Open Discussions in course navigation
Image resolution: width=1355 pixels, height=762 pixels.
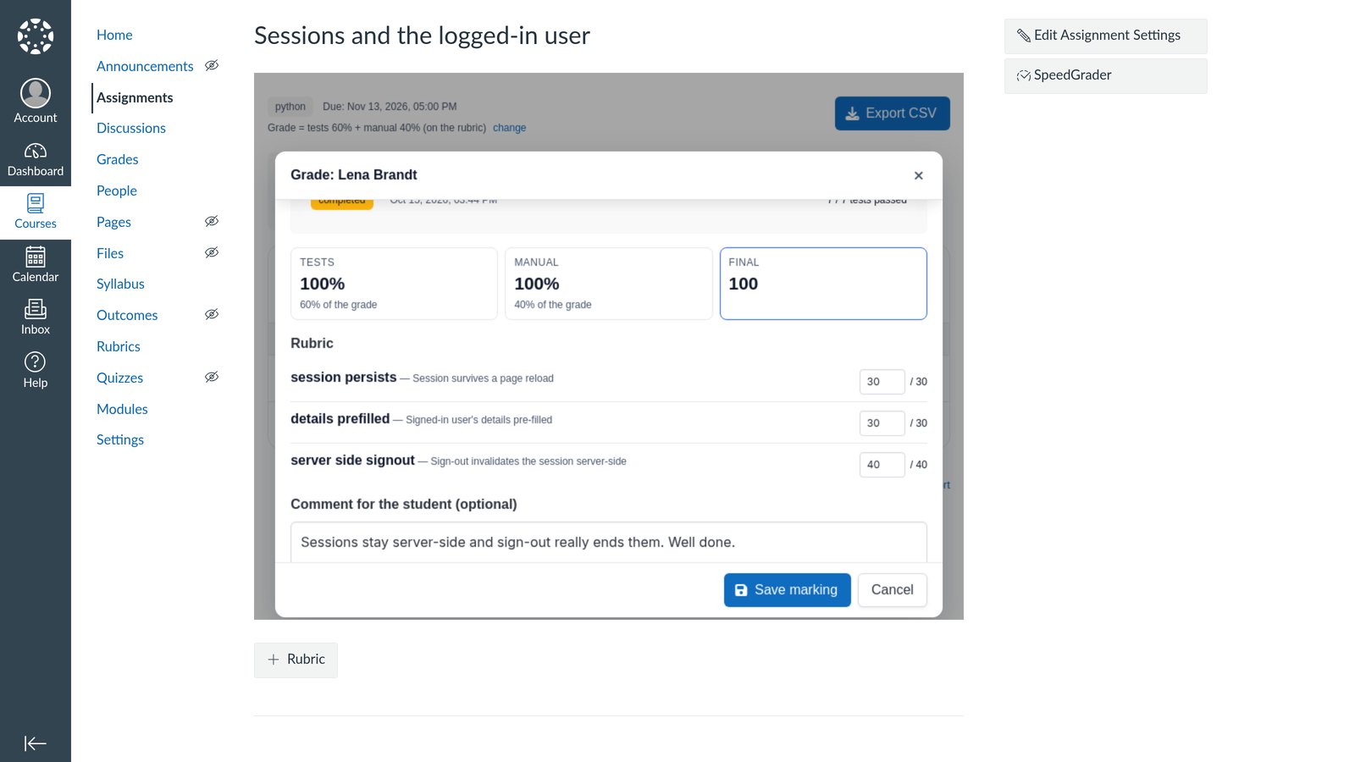[x=131, y=128]
